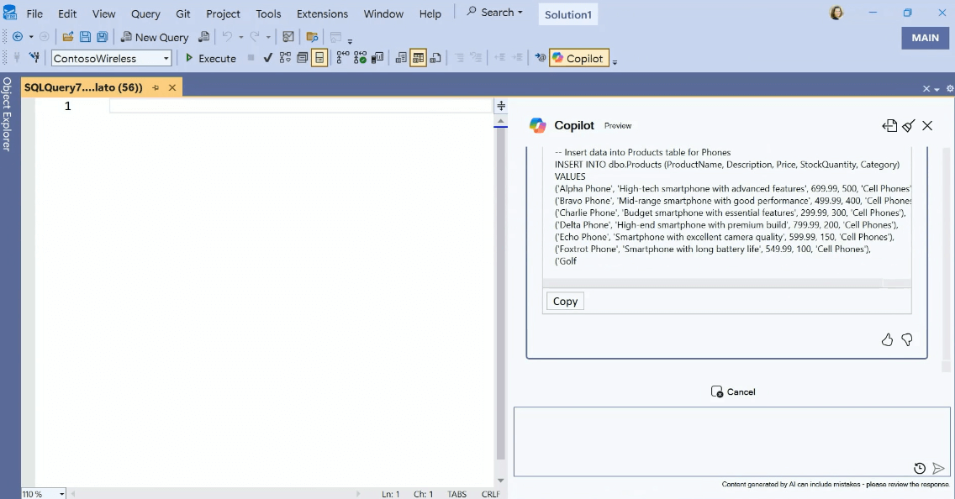Open the Help menu
The height and width of the screenshot is (499, 955).
(430, 13)
